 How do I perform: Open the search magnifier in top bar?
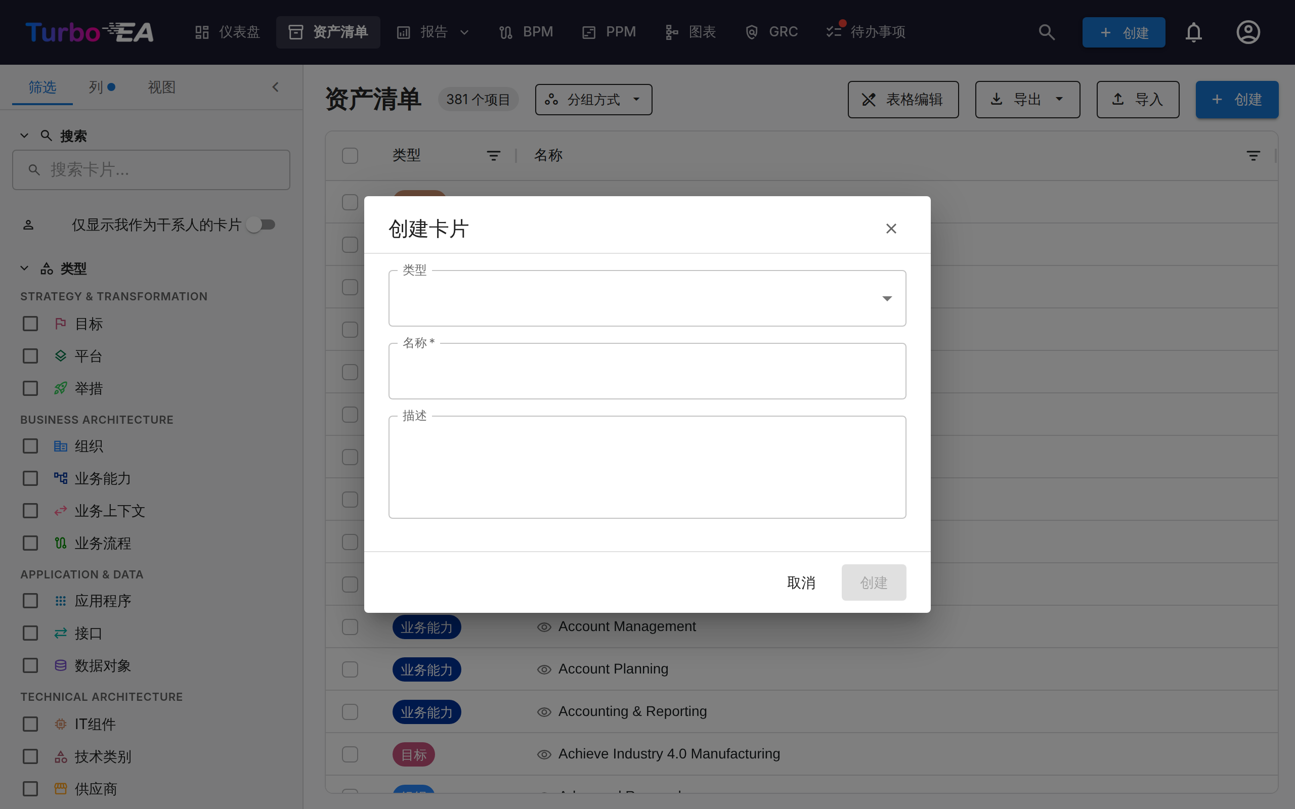1046,32
